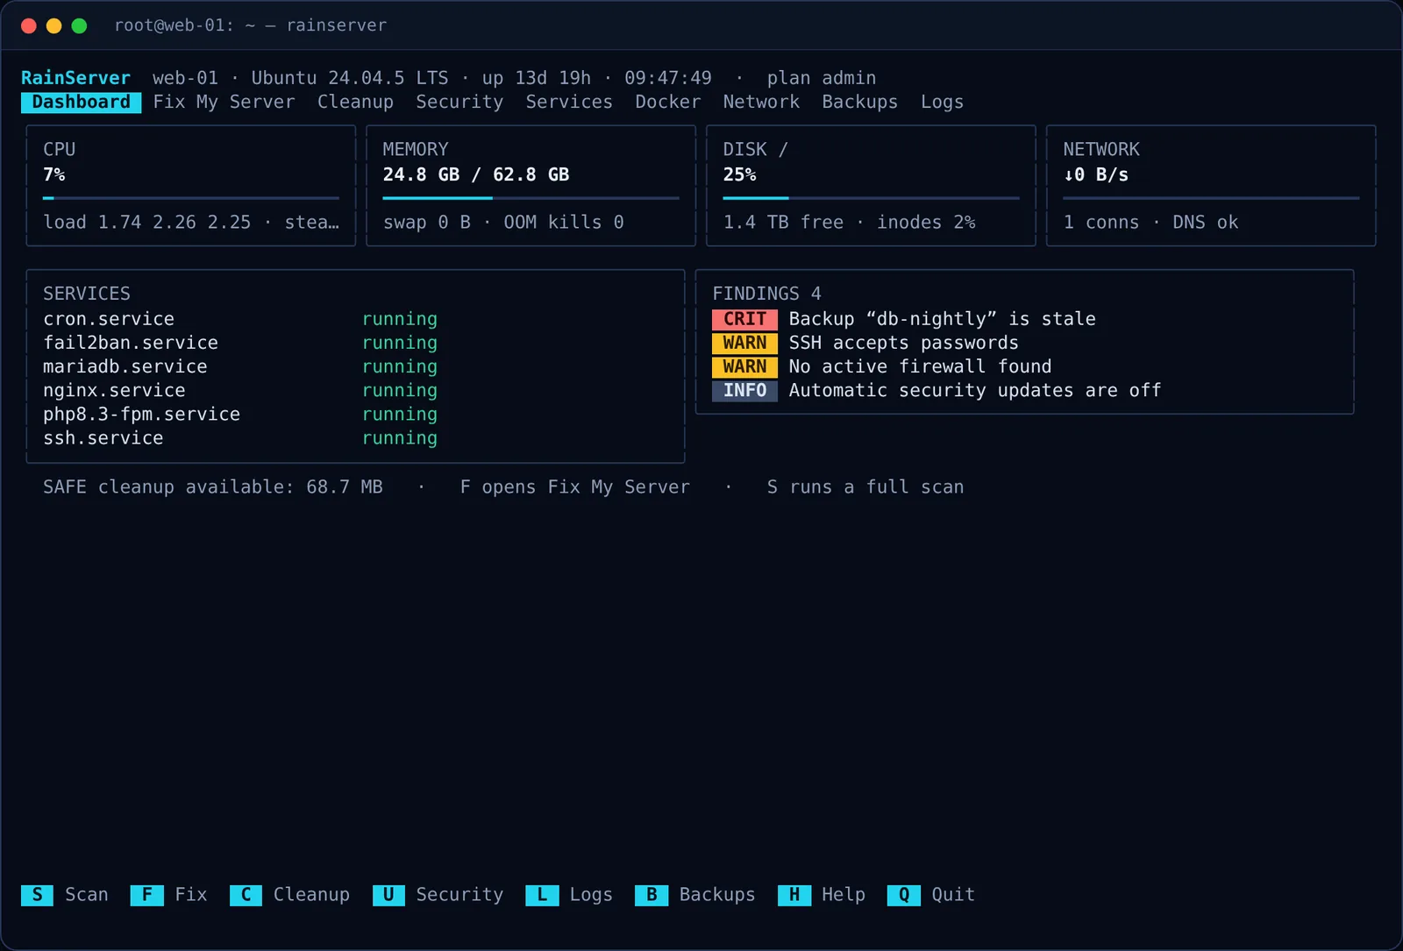Click the Fix label in footer
Viewport: 1403px width, 951px height.
pyautogui.click(x=191, y=895)
